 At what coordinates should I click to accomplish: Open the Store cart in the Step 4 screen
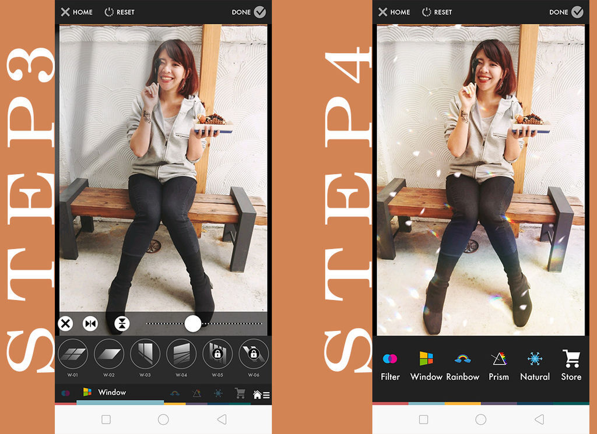point(571,366)
